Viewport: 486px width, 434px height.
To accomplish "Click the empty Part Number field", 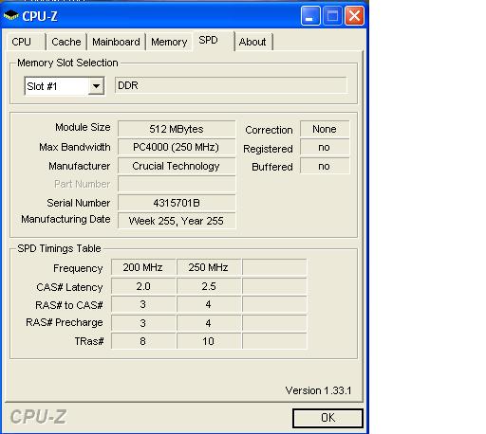I will 177,184.
